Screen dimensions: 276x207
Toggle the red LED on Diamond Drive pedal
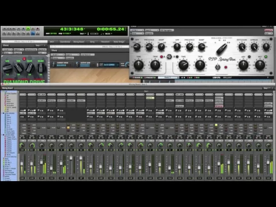pos(24,59)
